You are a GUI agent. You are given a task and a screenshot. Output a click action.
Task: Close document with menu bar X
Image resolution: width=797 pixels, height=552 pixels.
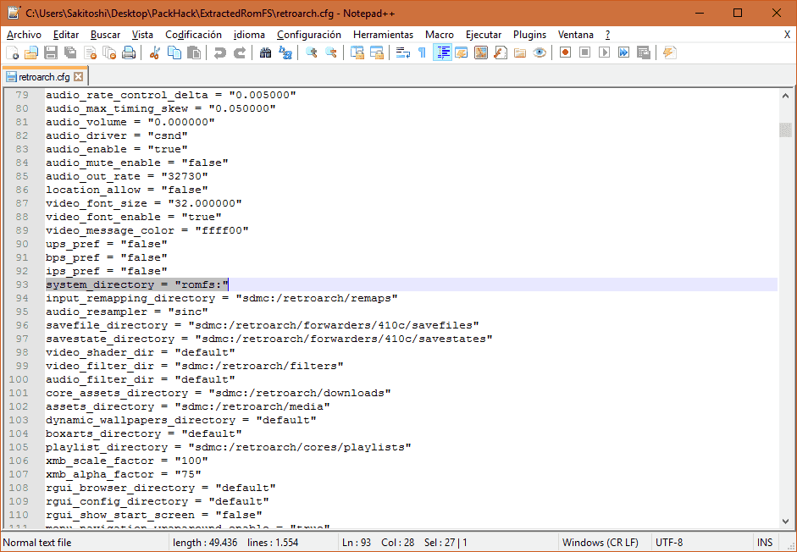pyautogui.click(x=787, y=35)
